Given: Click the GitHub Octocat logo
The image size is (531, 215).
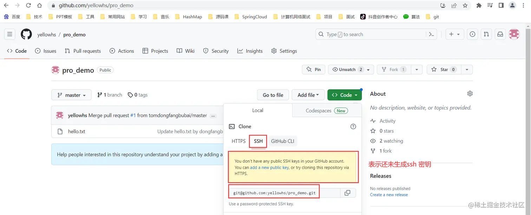Looking at the screenshot, I should click(26, 34).
